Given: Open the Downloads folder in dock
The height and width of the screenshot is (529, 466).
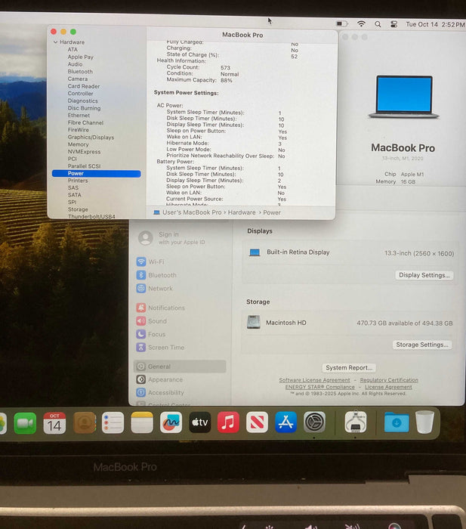Looking at the screenshot, I should (397, 422).
